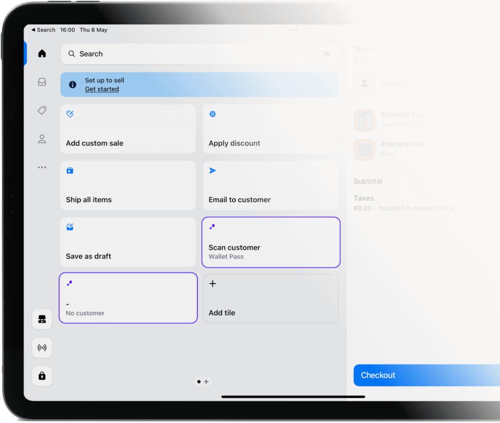Click the Scan customer tile icon
Image resolution: width=500 pixels, height=423 pixels.
tap(212, 227)
